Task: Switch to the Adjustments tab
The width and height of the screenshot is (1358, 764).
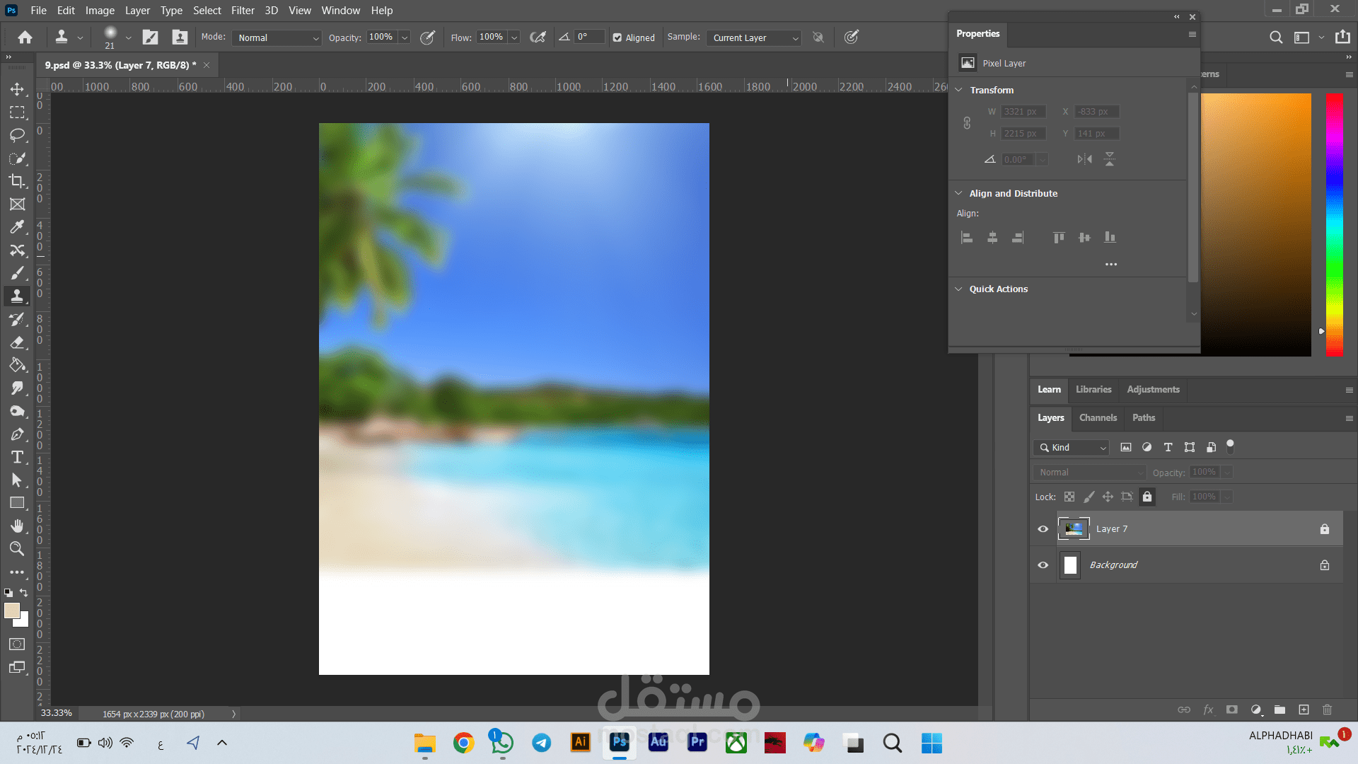Action: pyautogui.click(x=1153, y=390)
